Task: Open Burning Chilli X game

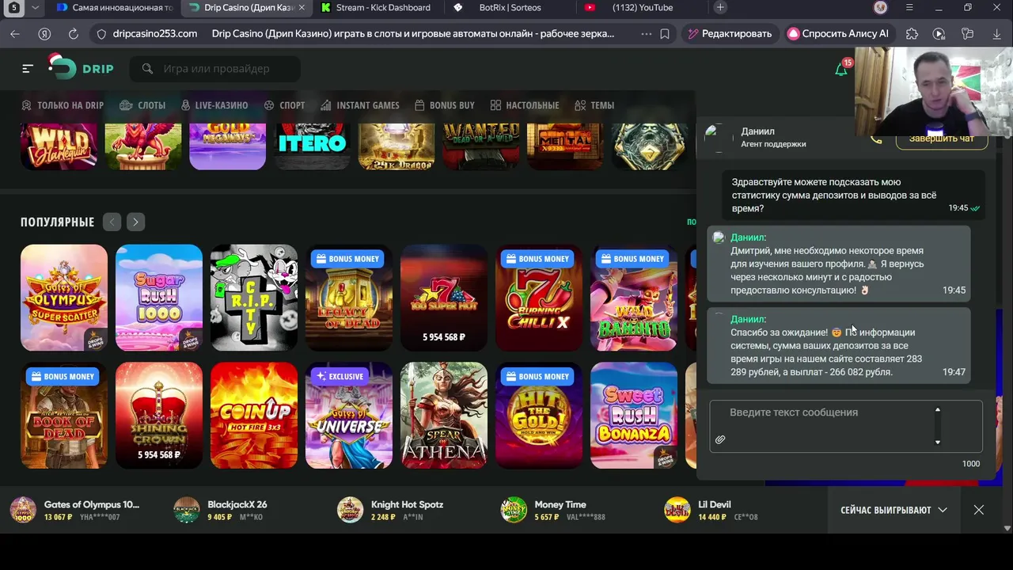Action: coord(539,298)
